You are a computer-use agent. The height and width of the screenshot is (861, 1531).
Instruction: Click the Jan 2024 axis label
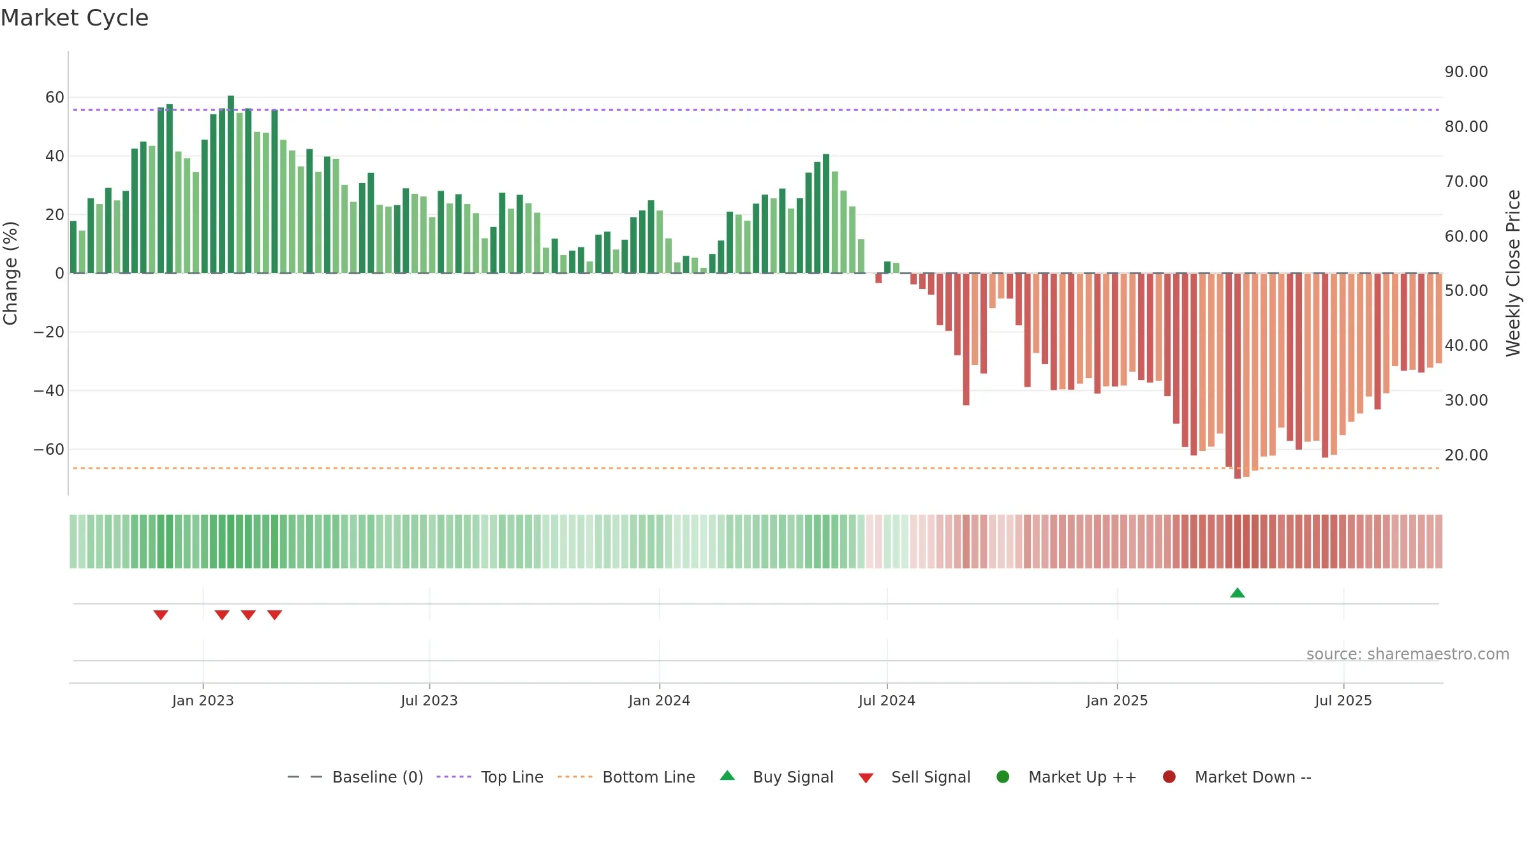click(659, 701)
